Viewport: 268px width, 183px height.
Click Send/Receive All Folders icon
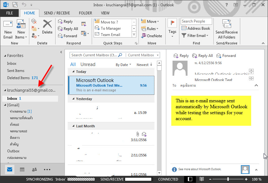pyautogui.click(x=227, y=24)
